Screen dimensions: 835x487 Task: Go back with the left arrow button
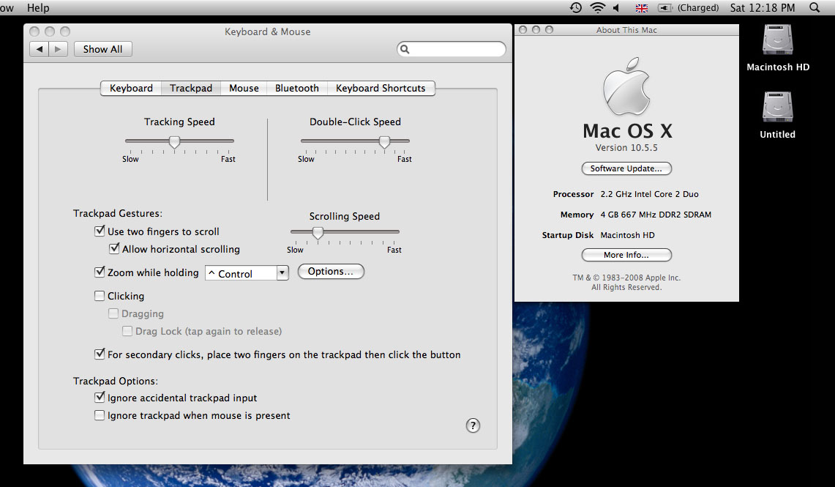pyautogui.click(x=39, y=49)
